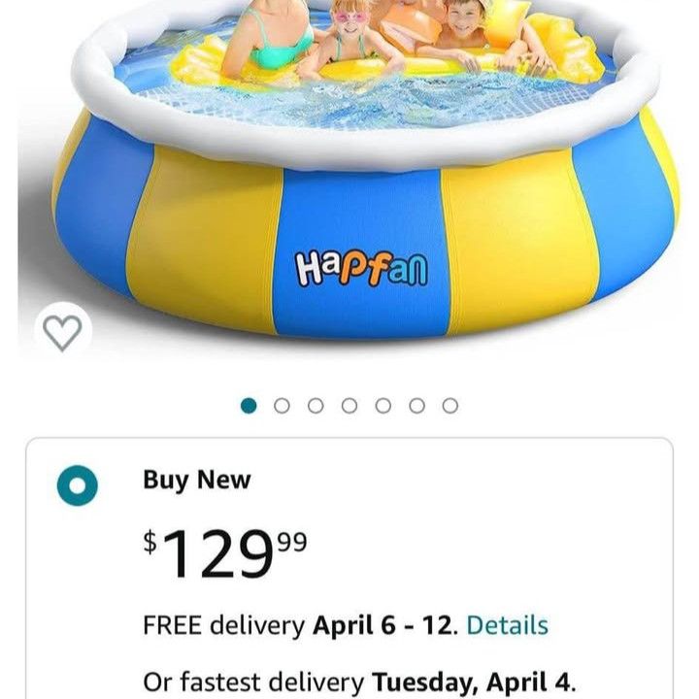Go to the fourth image indicator dot
The image size is (699, 699).
point(349,406)
